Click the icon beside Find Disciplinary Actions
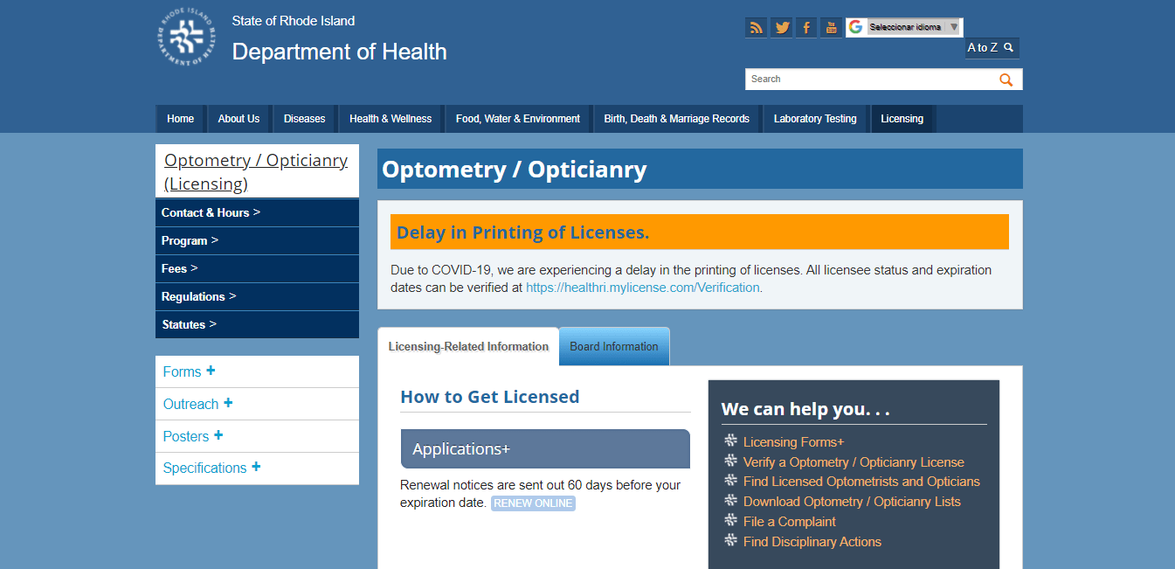 (730, 541)
